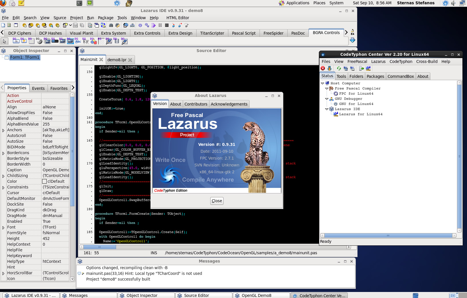The width and height of the screenshot is (467, 298).
Task: Open the Cross-Build menu in CodeTyphon Center
Action: click(x=427, y=61)
